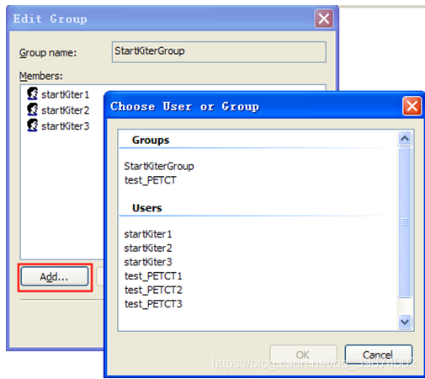
Task: Click the user icon beside startKiter1 member
Action: (33, 93)
